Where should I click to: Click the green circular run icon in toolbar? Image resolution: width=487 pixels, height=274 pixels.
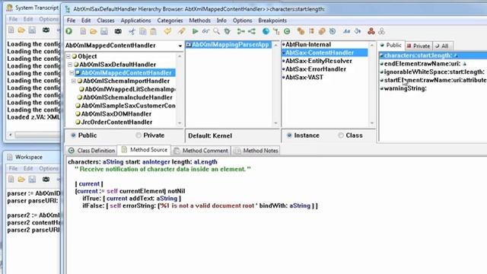click(x=69, y=31)
